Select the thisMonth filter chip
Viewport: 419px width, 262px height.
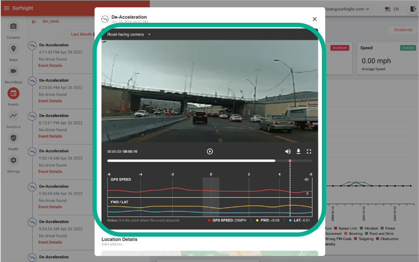[403, 30]
